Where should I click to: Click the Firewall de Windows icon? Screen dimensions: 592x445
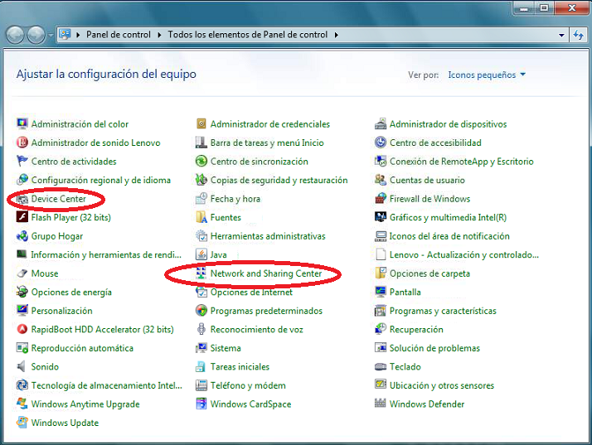click(381, 199)
